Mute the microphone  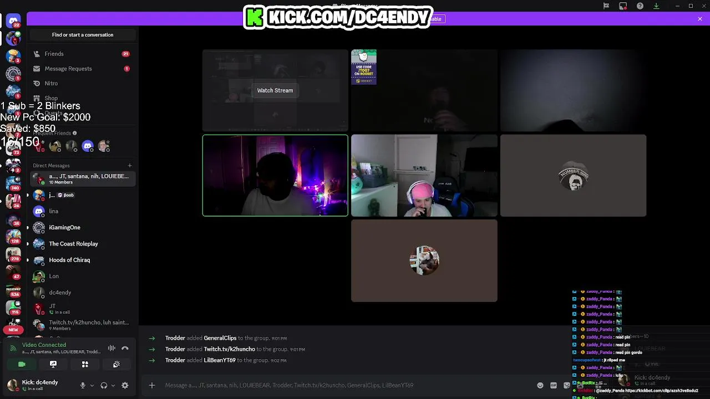pyautogui.click(x=83, y=385)
